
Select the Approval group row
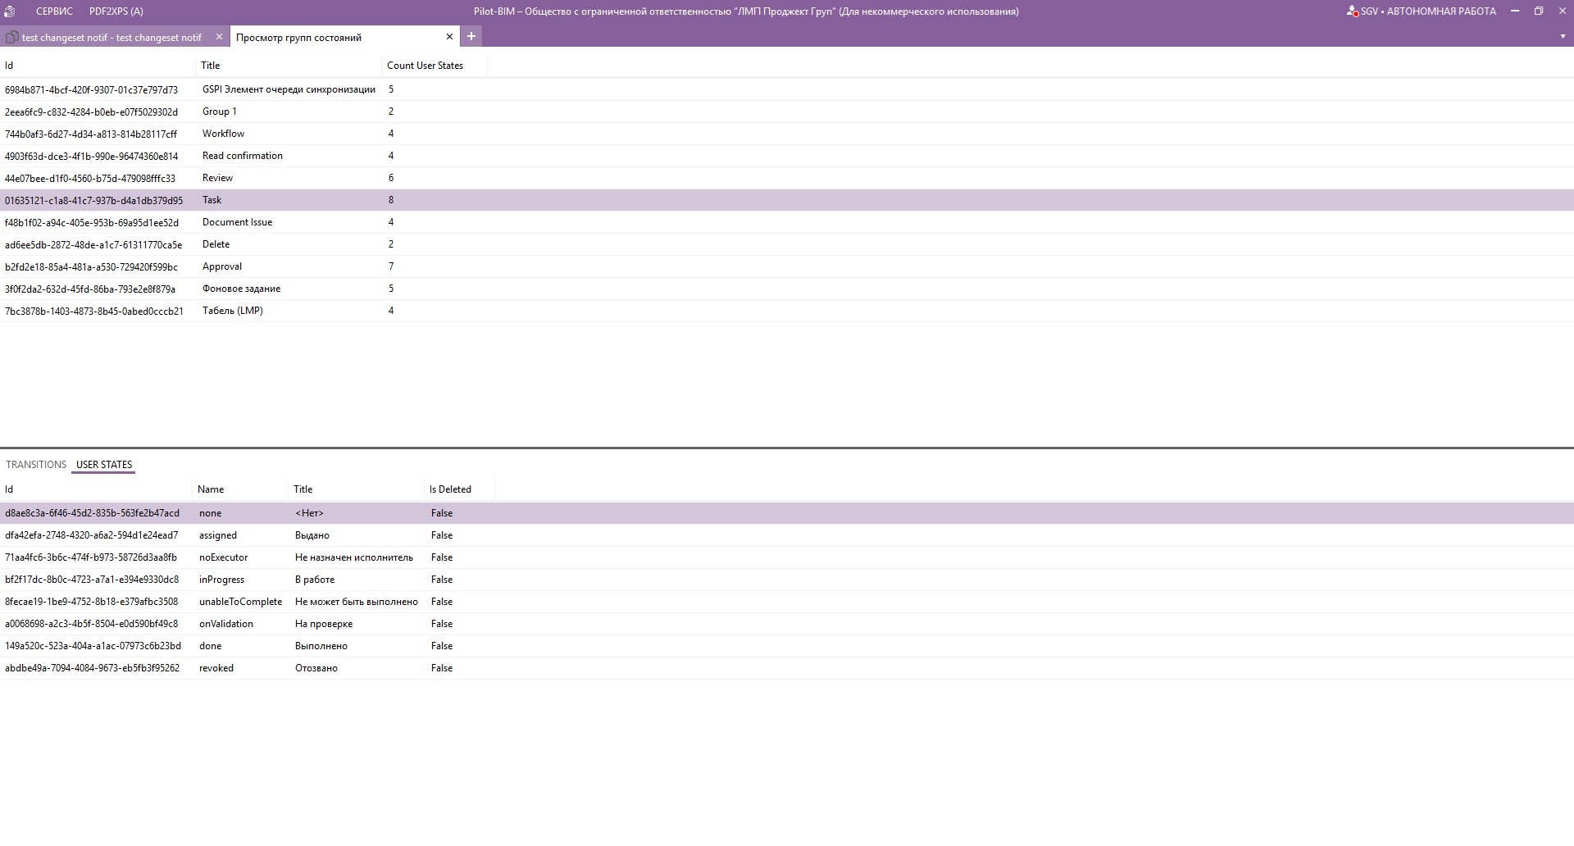(x=222, y=266)
